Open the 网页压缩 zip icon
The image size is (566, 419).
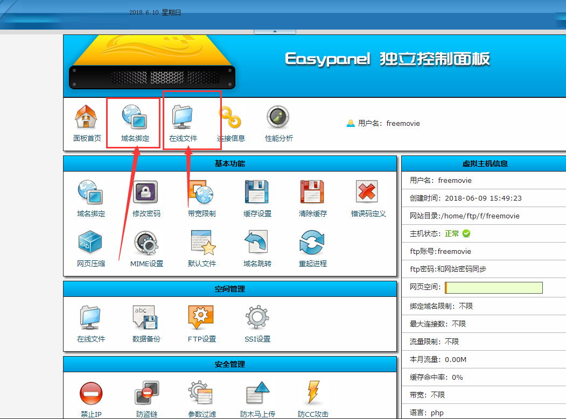coord(90,242)
